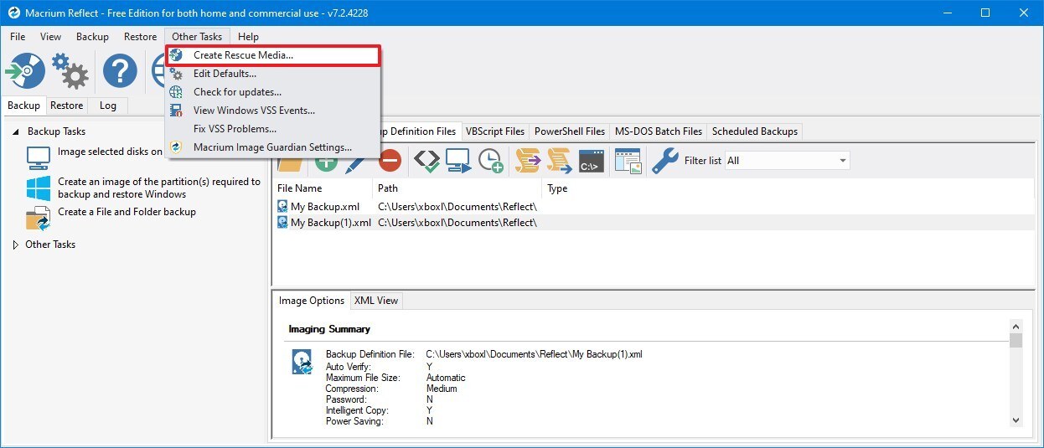Screen dimensions: 1044x448
Task: Open the Backup menu in menu bar
Action: coord(92,37)
